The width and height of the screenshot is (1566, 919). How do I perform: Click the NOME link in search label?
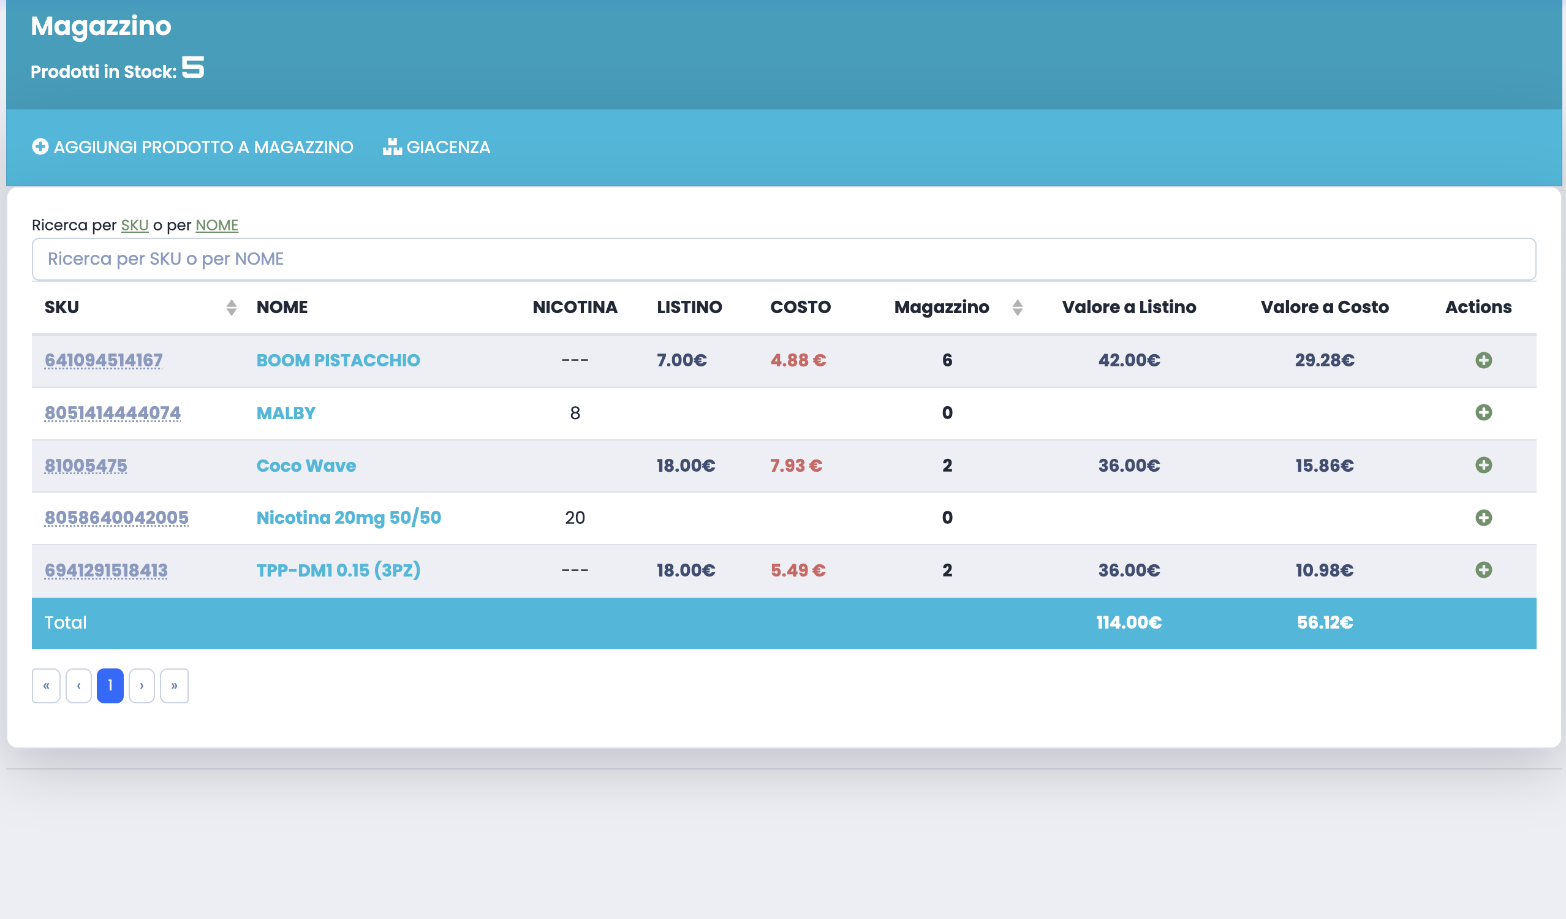(x=217, y=225)
